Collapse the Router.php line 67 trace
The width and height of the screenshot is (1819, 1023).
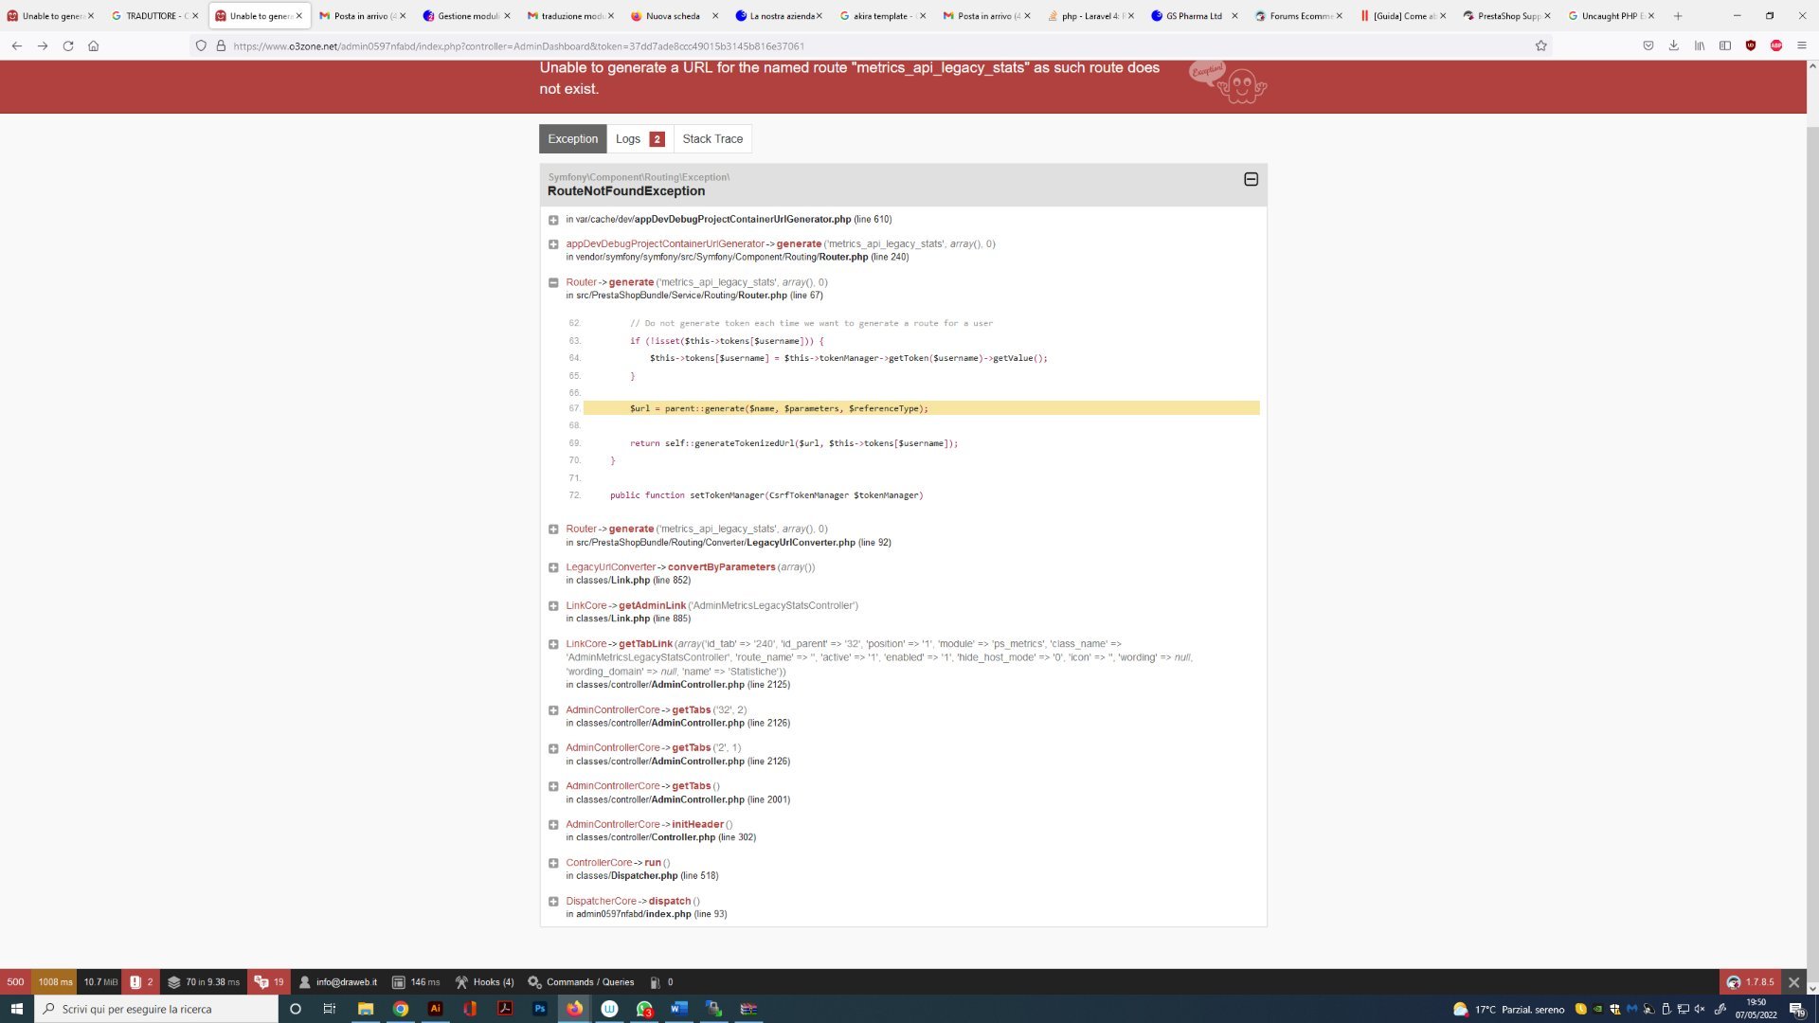pyautogui.click(x=553, y=282)
